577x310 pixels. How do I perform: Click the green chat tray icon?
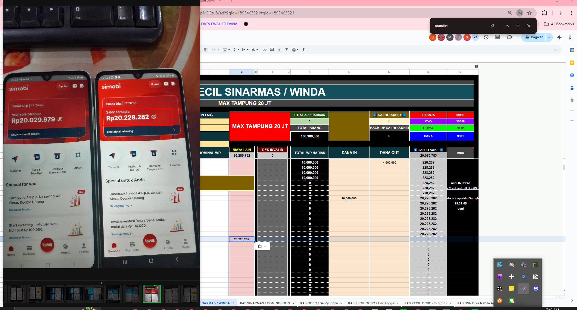pyautogui.click(x=512, y=301)
